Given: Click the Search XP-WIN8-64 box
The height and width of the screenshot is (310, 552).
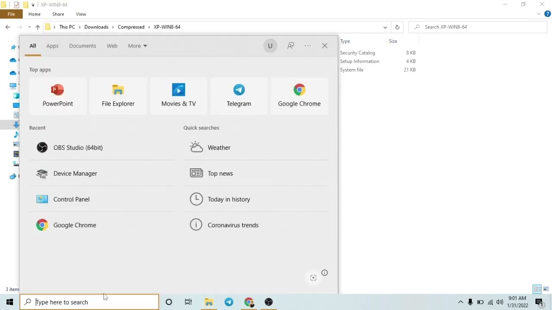Looking at the screenshot, I should pos(477,27).
